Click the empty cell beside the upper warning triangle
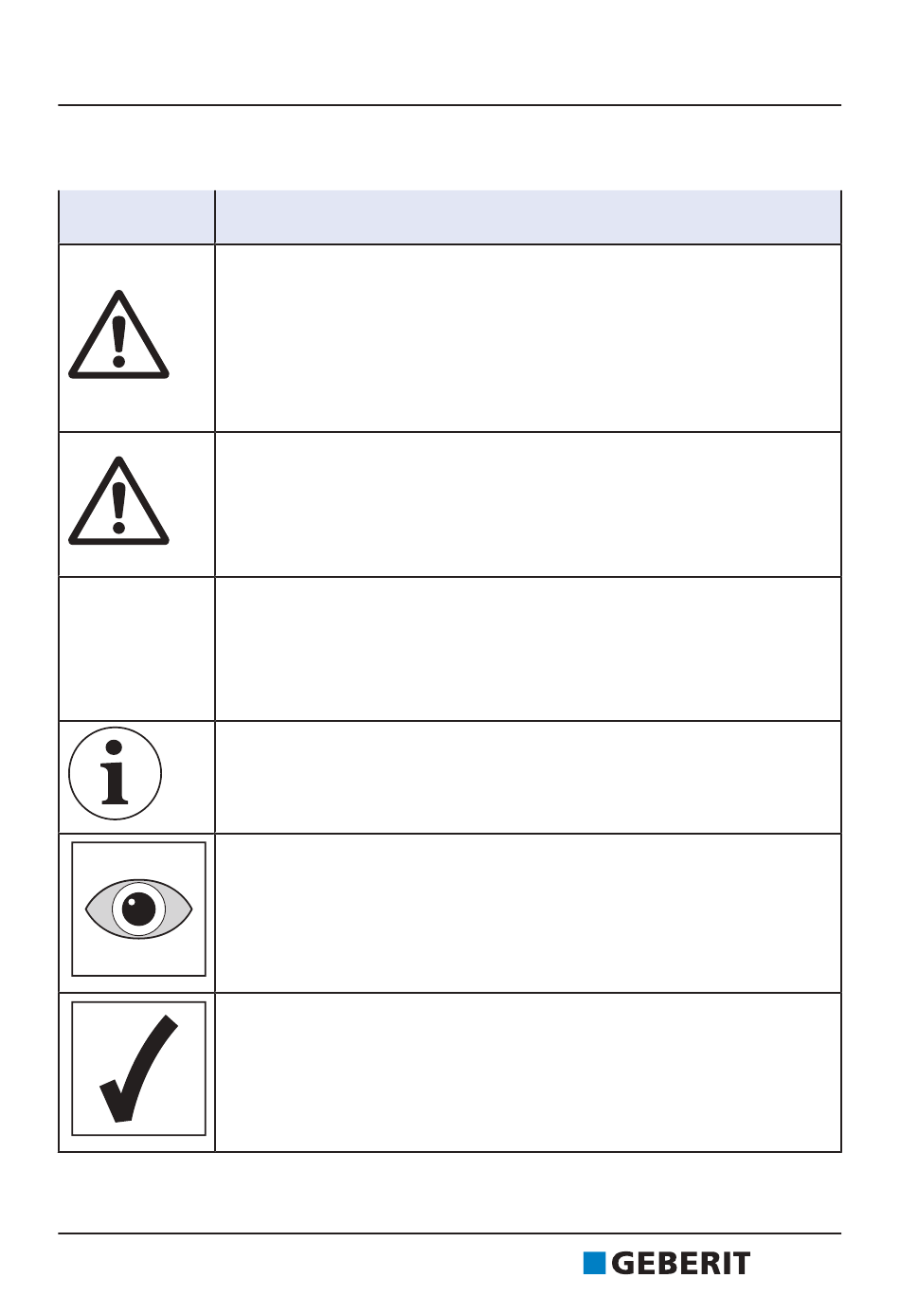 click(x=529, y=338)
